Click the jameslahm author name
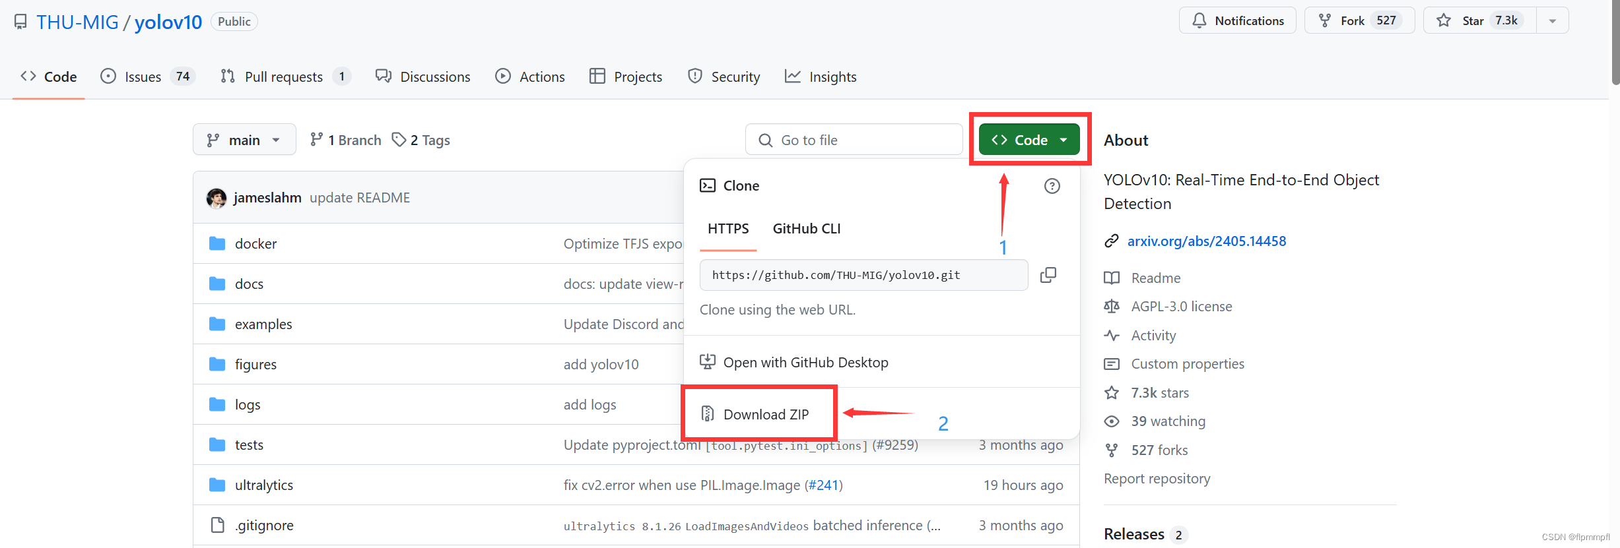This screenshot has height=548, width=1620. pyautogui.click(x=267, y=198)
